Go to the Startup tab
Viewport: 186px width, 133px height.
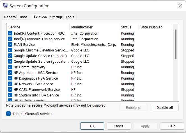(x=56, y=17)
